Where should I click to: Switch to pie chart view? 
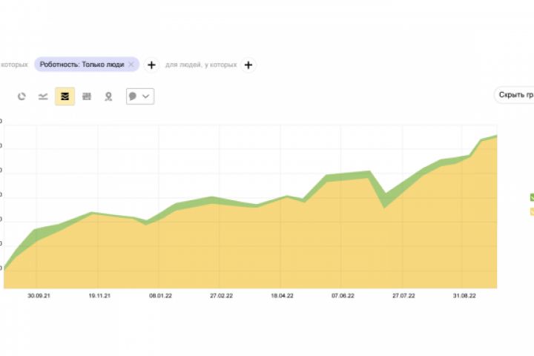pyautogui.click(x=22, y=96)
